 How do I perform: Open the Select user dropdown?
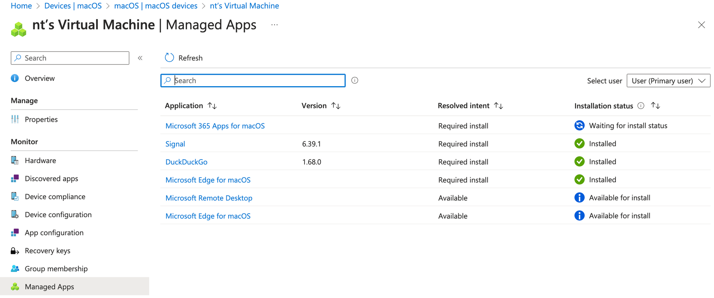(x=668, y=81)
